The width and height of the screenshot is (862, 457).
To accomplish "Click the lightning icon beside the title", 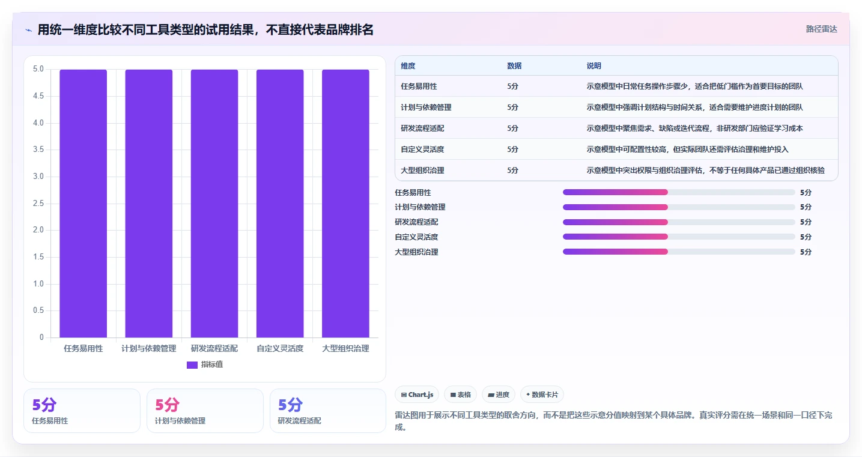I will point(28,29).
